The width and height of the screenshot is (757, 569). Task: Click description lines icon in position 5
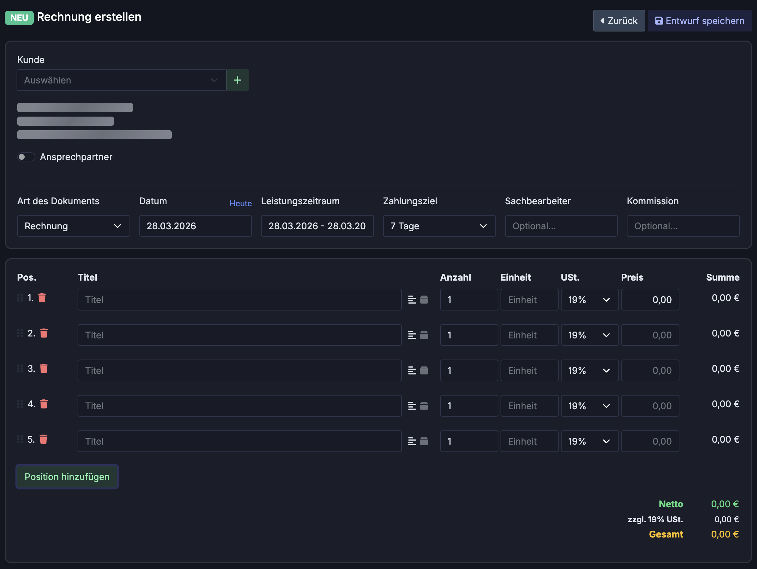pyautogui.click(x=412, y=441)
